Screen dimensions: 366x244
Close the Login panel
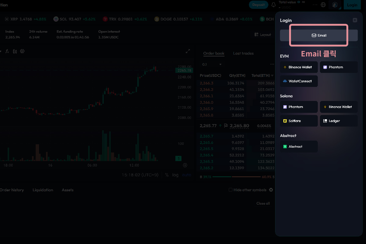tap(355, 20)
